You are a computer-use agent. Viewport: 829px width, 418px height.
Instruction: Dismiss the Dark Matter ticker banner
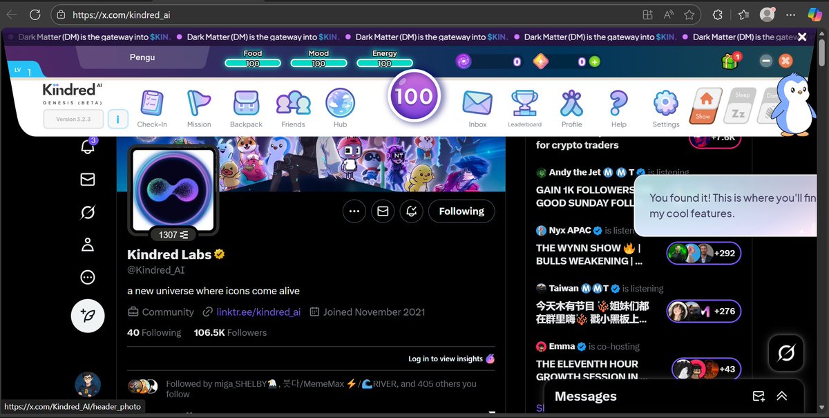(x=802, y=37)
